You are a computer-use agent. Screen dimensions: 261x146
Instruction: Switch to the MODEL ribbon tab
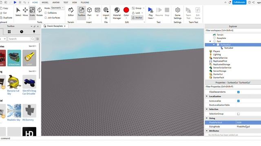point(45,2)
